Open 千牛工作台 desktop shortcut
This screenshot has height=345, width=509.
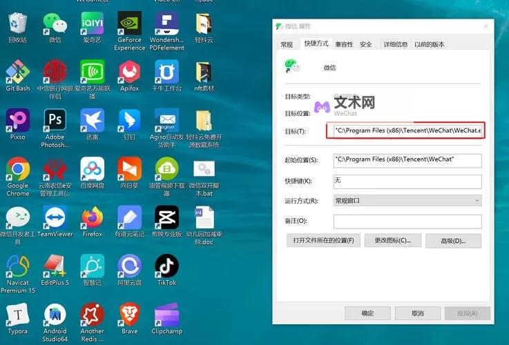(166, 72)
